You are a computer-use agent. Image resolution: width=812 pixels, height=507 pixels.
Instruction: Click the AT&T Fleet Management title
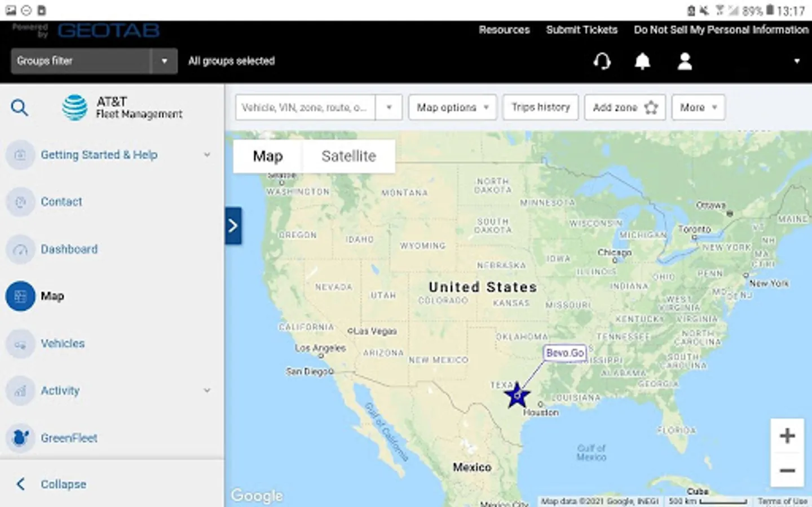point(139,108)
